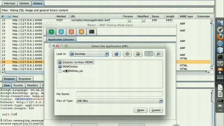Select history row 14
The width and height of the screenshot is (224, 126).
(22, 23)
